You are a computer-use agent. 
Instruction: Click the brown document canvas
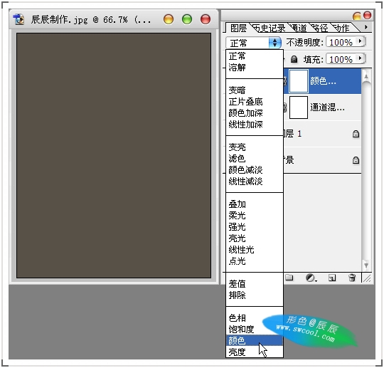[114, 155]
